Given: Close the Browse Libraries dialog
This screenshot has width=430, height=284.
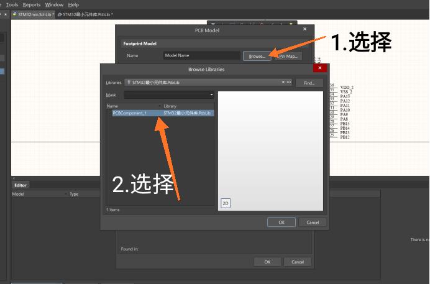Looking at the screenshot, I should (x=320, y=68).
